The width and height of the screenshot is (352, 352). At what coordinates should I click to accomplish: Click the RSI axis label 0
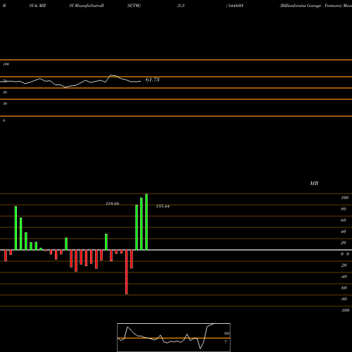(x=4, y=120)
